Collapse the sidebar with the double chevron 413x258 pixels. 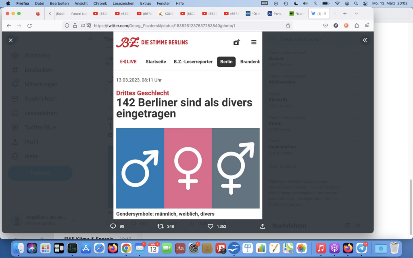(365, 40)
